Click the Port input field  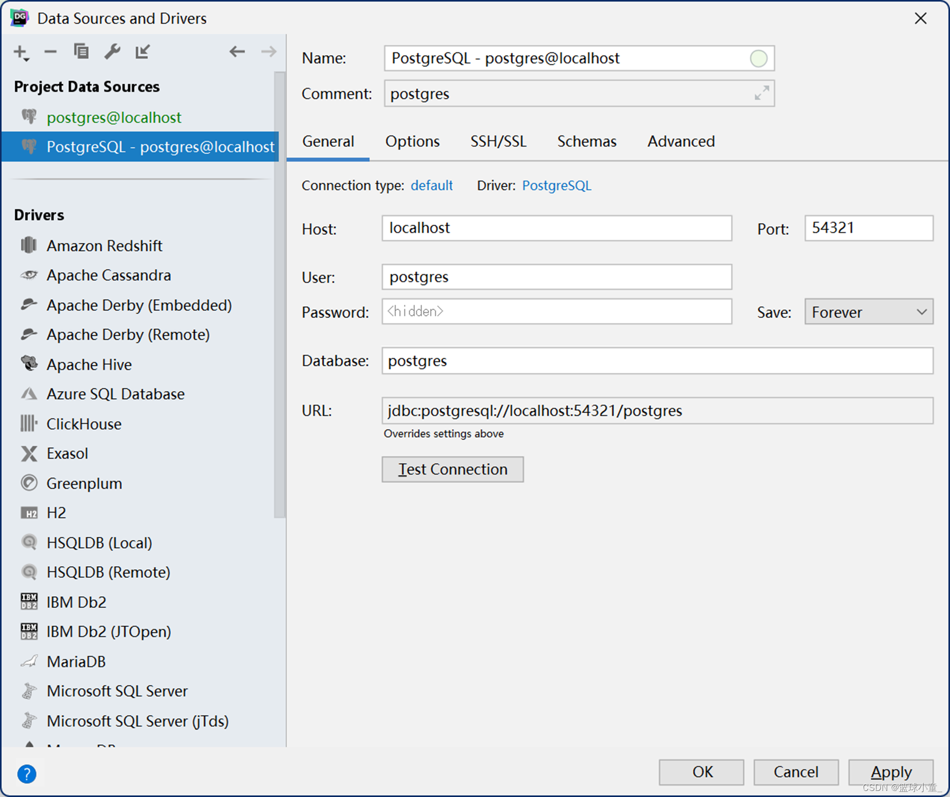(868, 228)
